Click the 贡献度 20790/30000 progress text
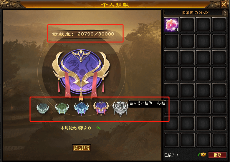The height and width of the screenshot is (162, 230). (x=83, y=34)
